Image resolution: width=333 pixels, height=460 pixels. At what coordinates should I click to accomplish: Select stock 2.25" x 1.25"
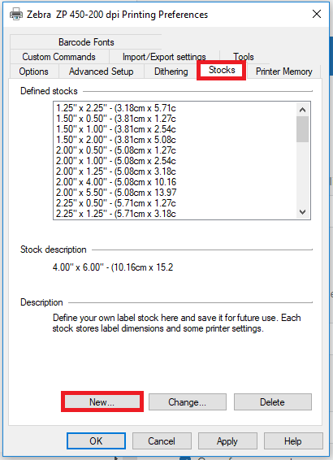point(116,214)
